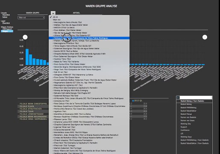Pick Ciliegiolo 2008 IGT 75cl Maremma La Selva
The image size is (220, 154).
89,75
